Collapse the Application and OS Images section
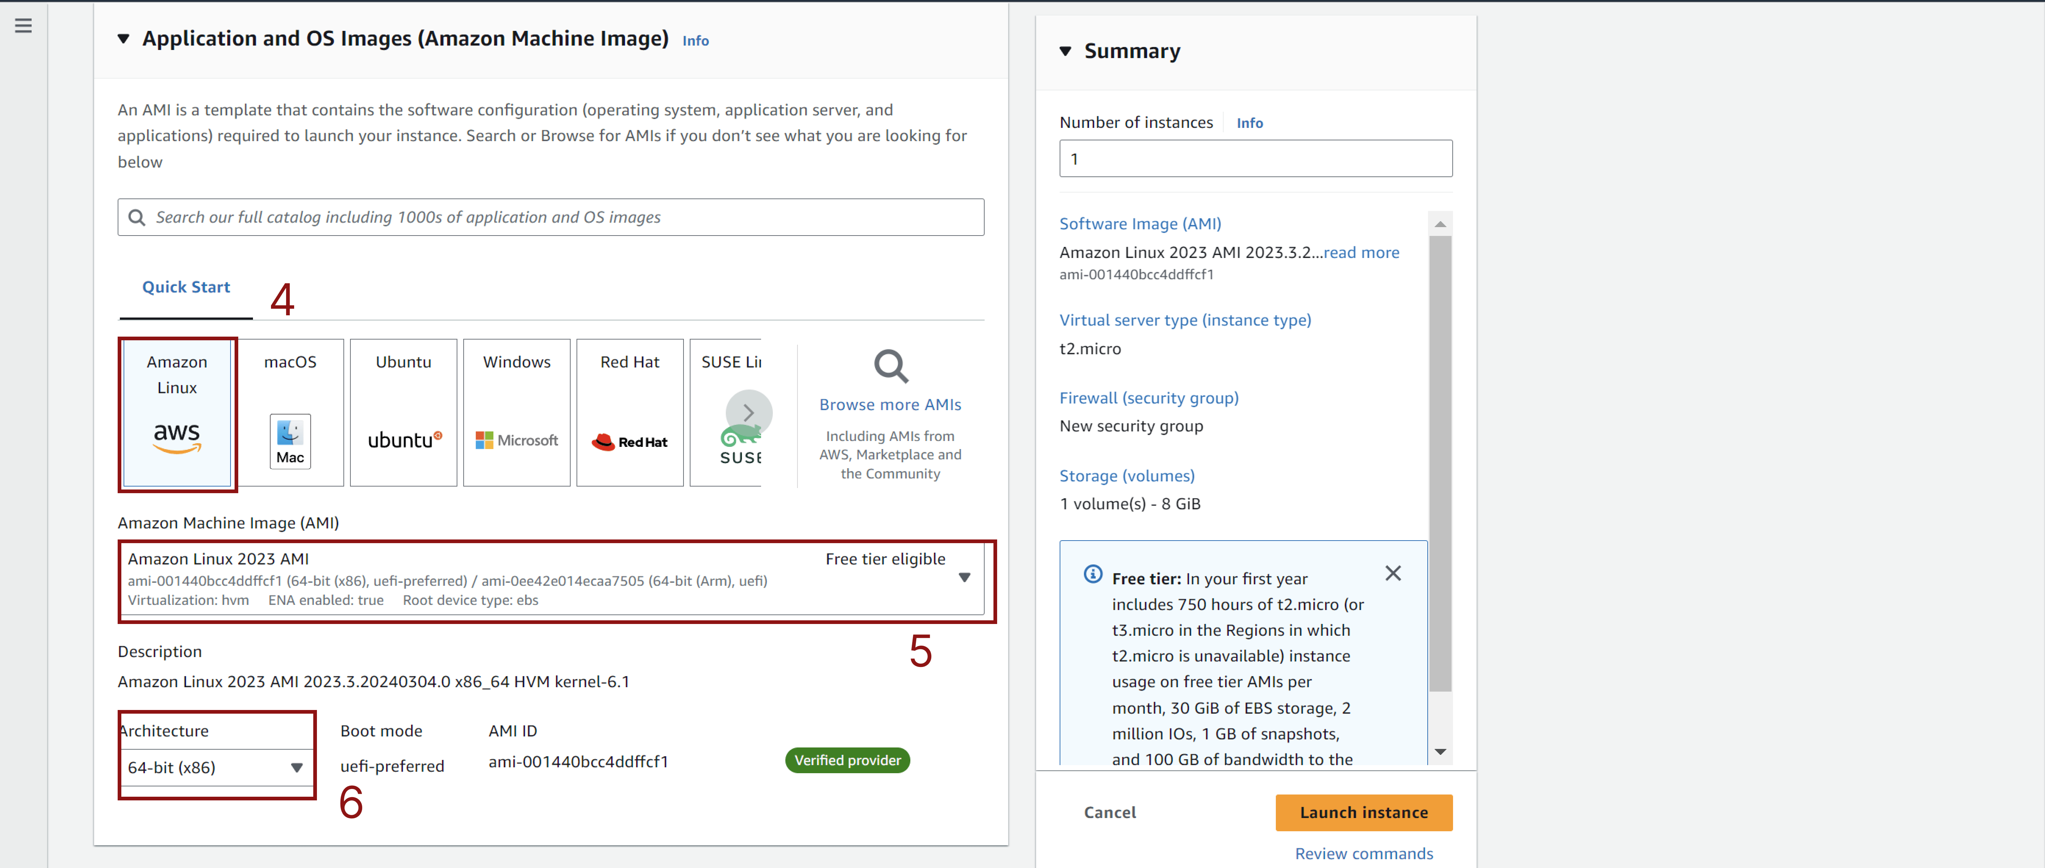 tap(124, 39)
